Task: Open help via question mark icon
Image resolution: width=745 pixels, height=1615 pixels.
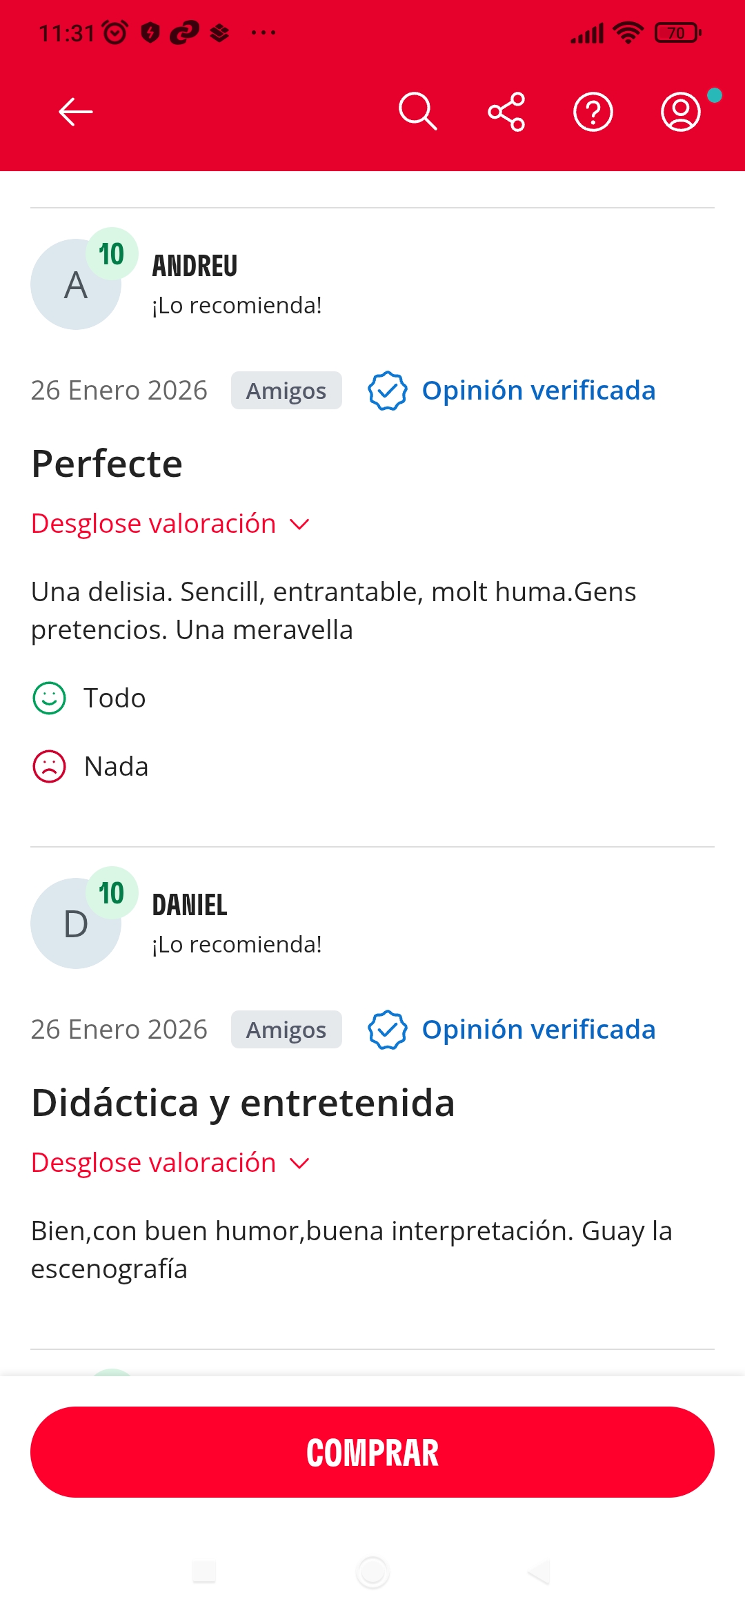Action: 593,112
